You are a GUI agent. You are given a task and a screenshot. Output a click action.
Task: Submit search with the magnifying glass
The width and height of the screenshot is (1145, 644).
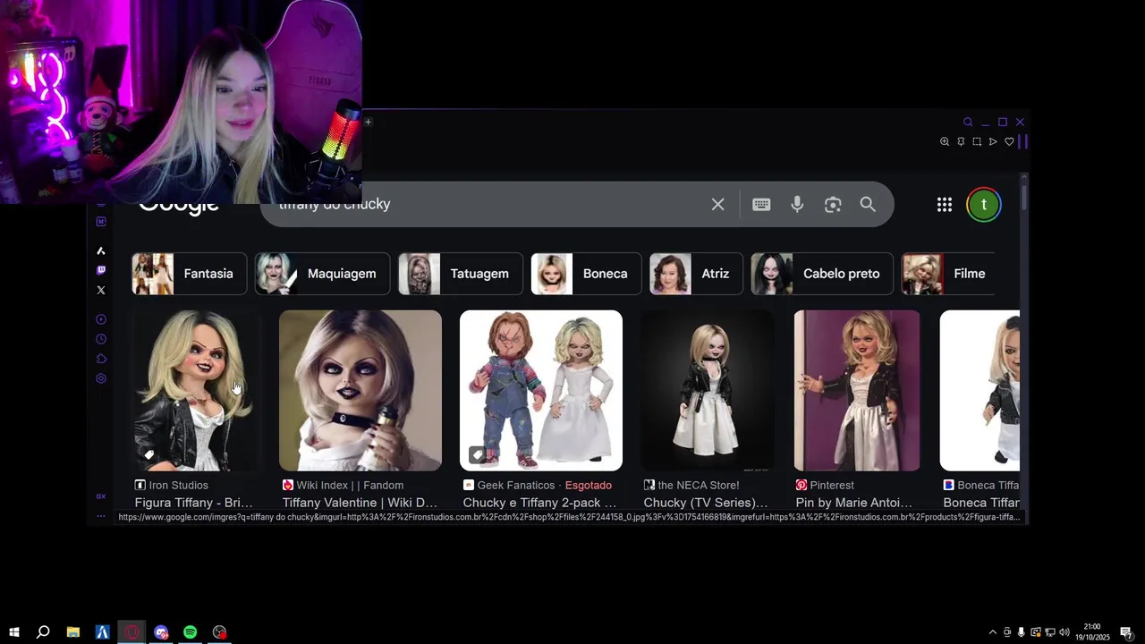[868, 205]
